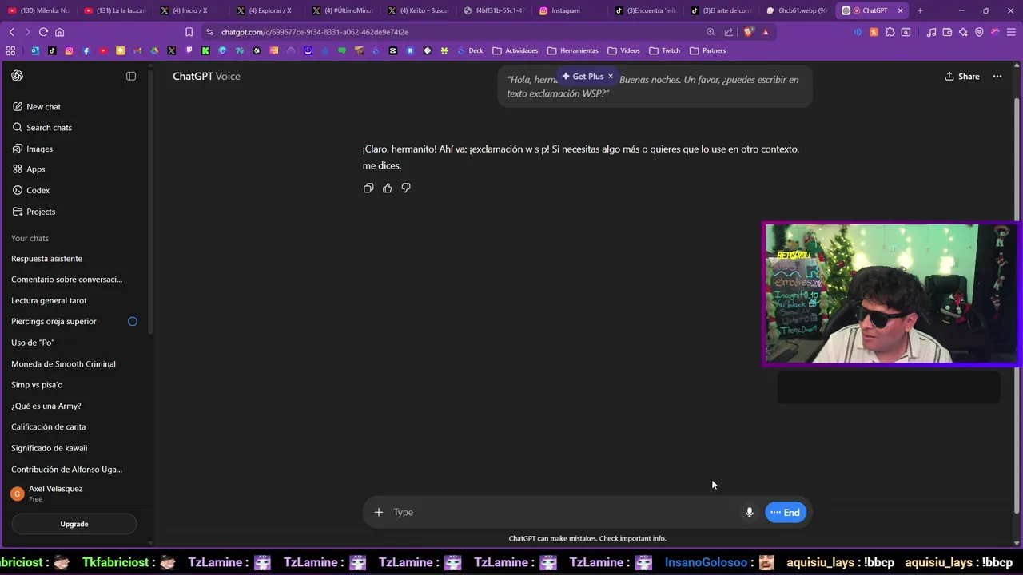Switch to '(4) Inicio / X' tab
Image resolution: width=1023 pixels, height=575 pixels.
[x=189, y=10]
